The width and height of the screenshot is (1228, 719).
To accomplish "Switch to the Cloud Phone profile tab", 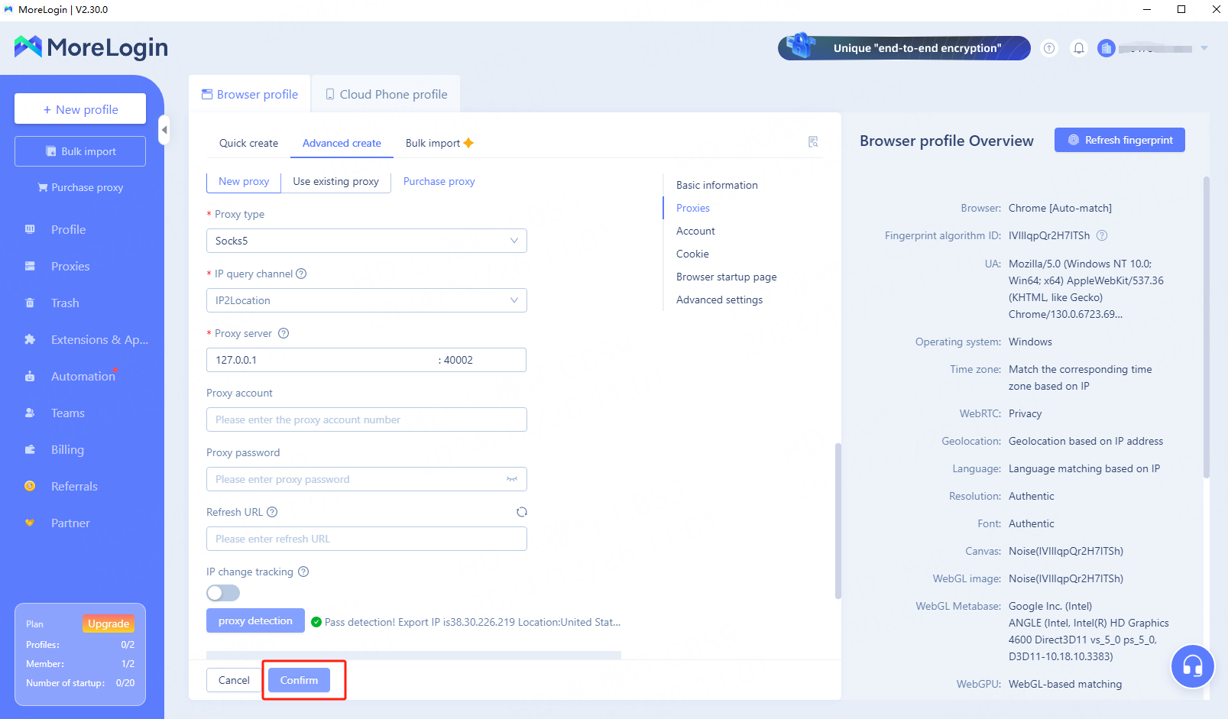I will pyautogui.click(x=386, y=94).
